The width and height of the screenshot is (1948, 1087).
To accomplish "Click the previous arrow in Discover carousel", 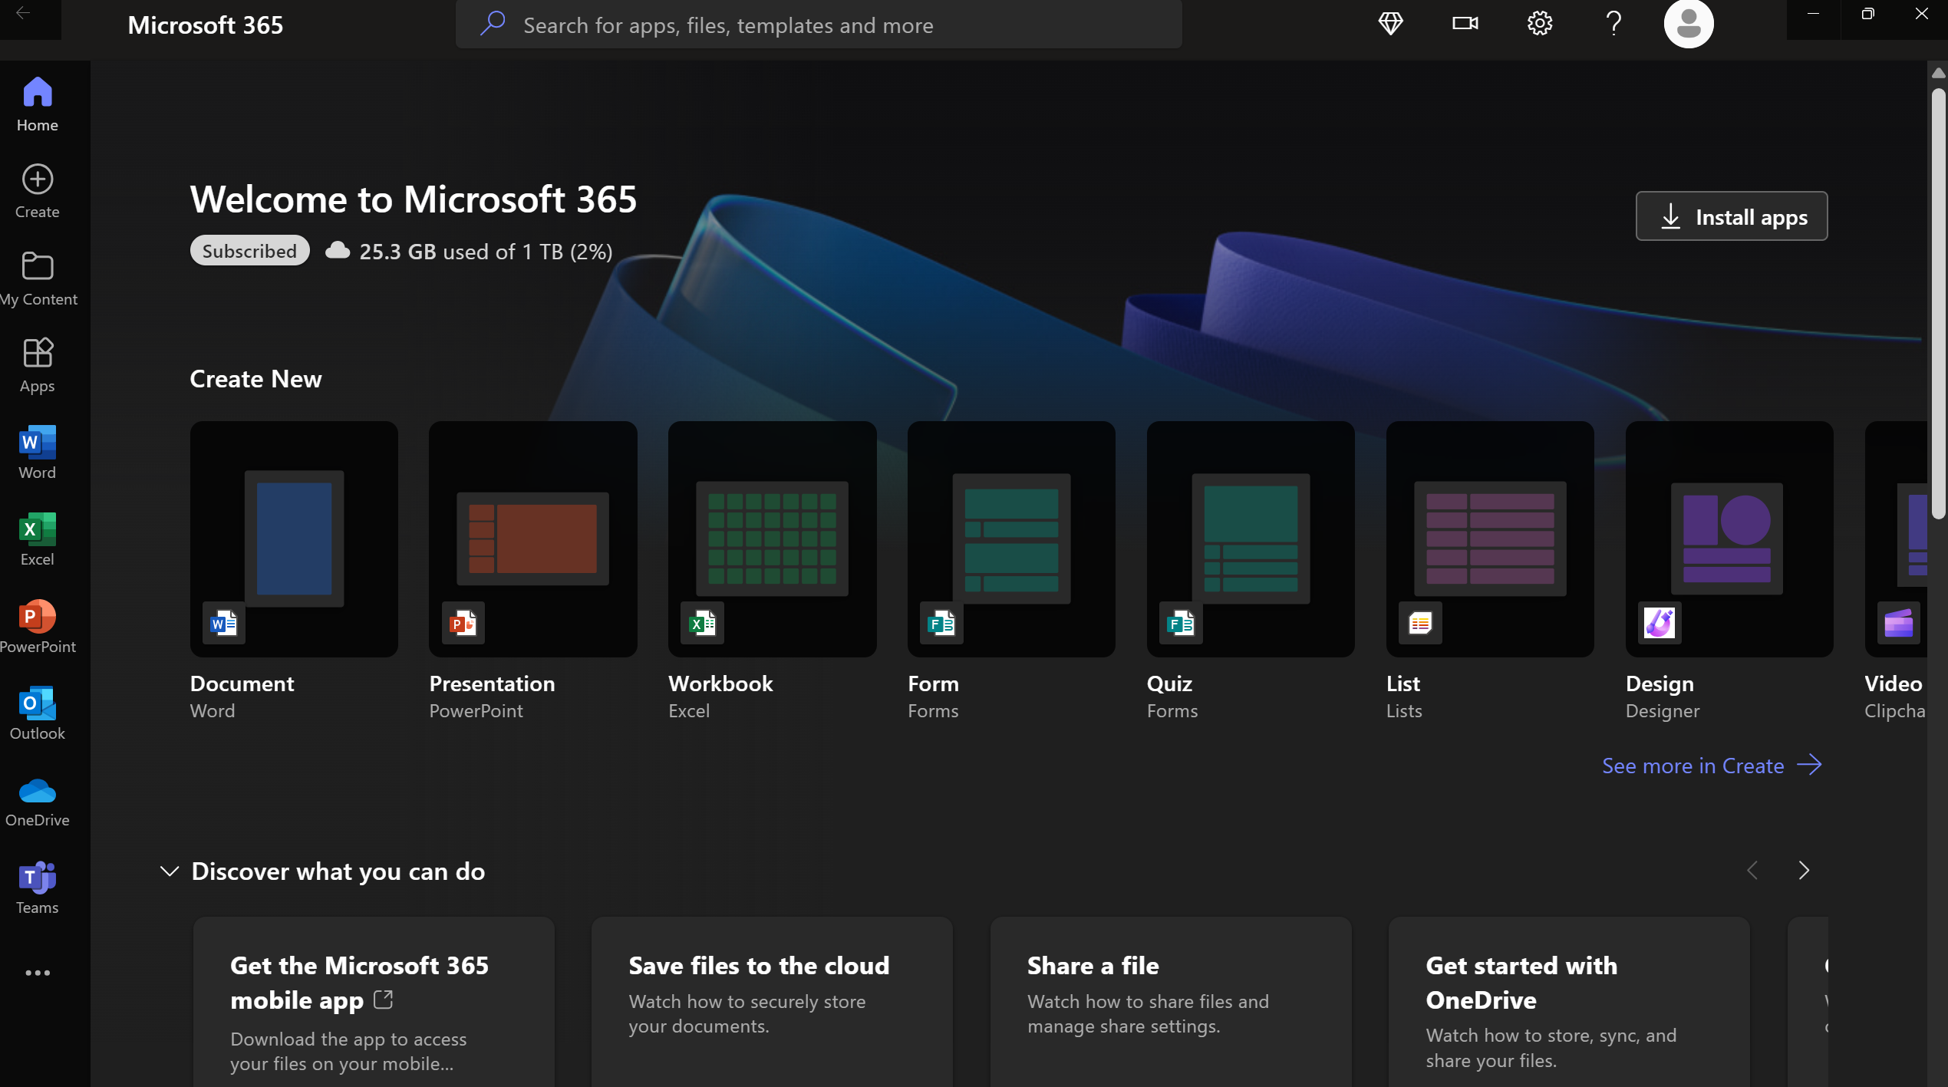I will (x=1752, y=871).
